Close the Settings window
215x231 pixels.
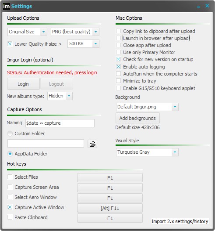pyautogui.click(x=207, y=6)
